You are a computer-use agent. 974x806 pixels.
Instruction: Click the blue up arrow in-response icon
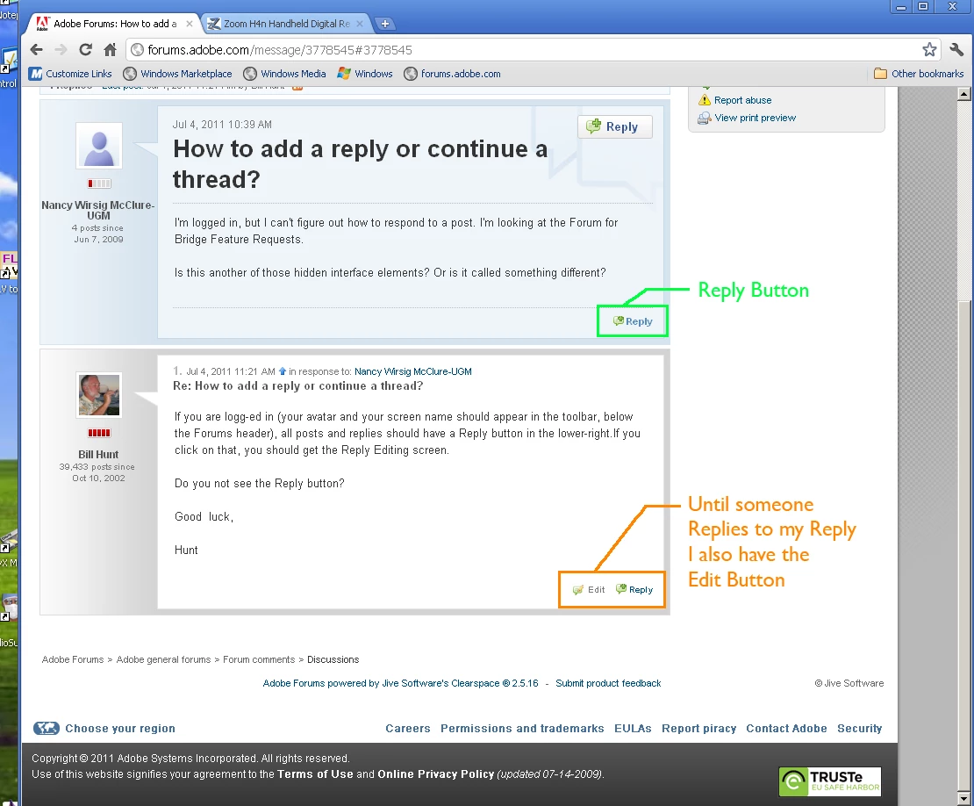click(x=283, y=371)
